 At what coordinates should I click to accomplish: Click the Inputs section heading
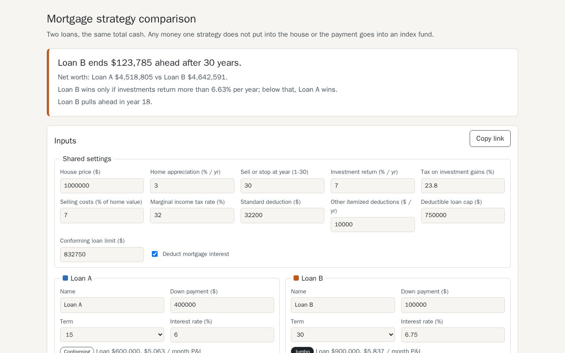pyautogui.click(x=65, y=141)
